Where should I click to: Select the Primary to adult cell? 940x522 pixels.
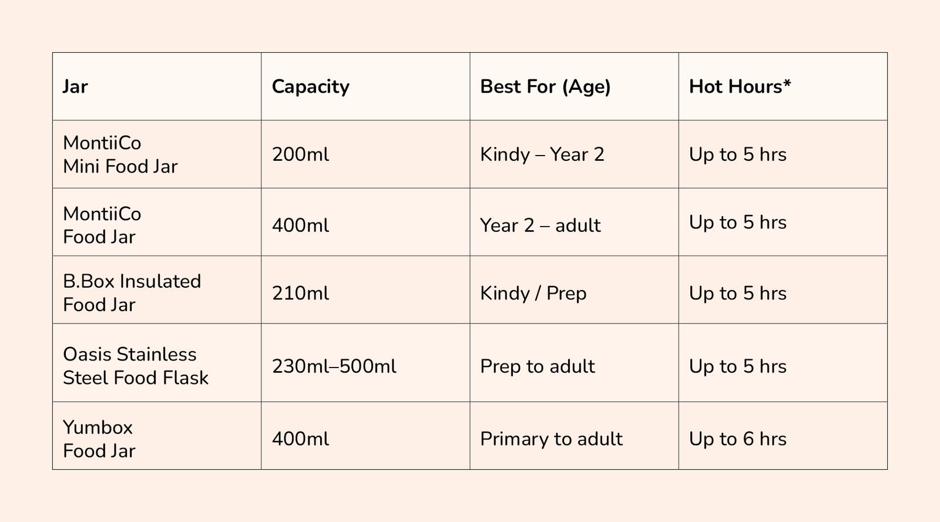(574, 436)
